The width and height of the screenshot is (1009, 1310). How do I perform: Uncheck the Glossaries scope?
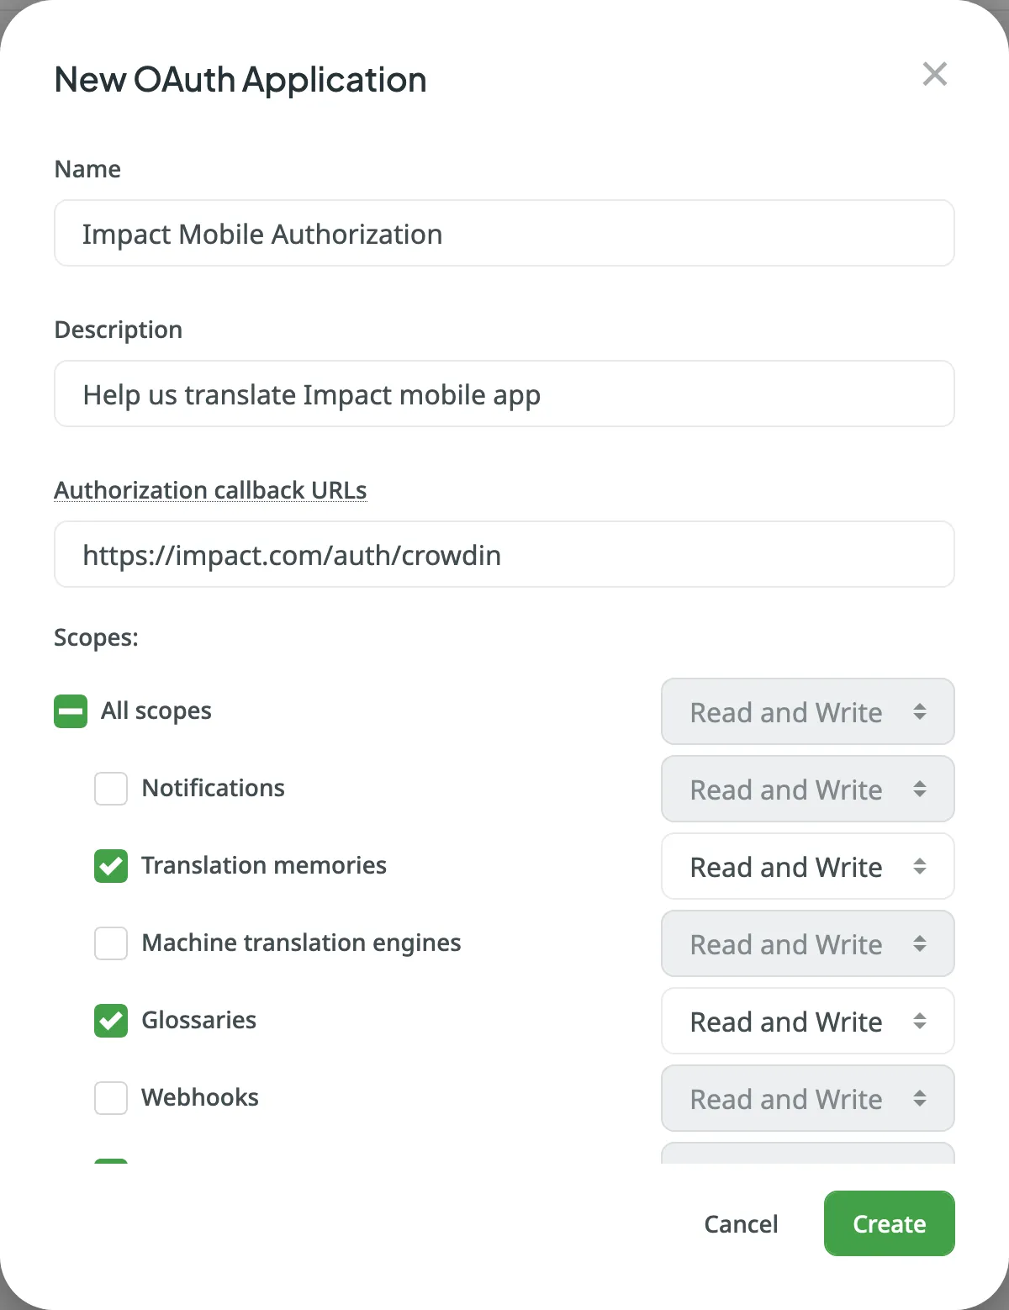110,1021
